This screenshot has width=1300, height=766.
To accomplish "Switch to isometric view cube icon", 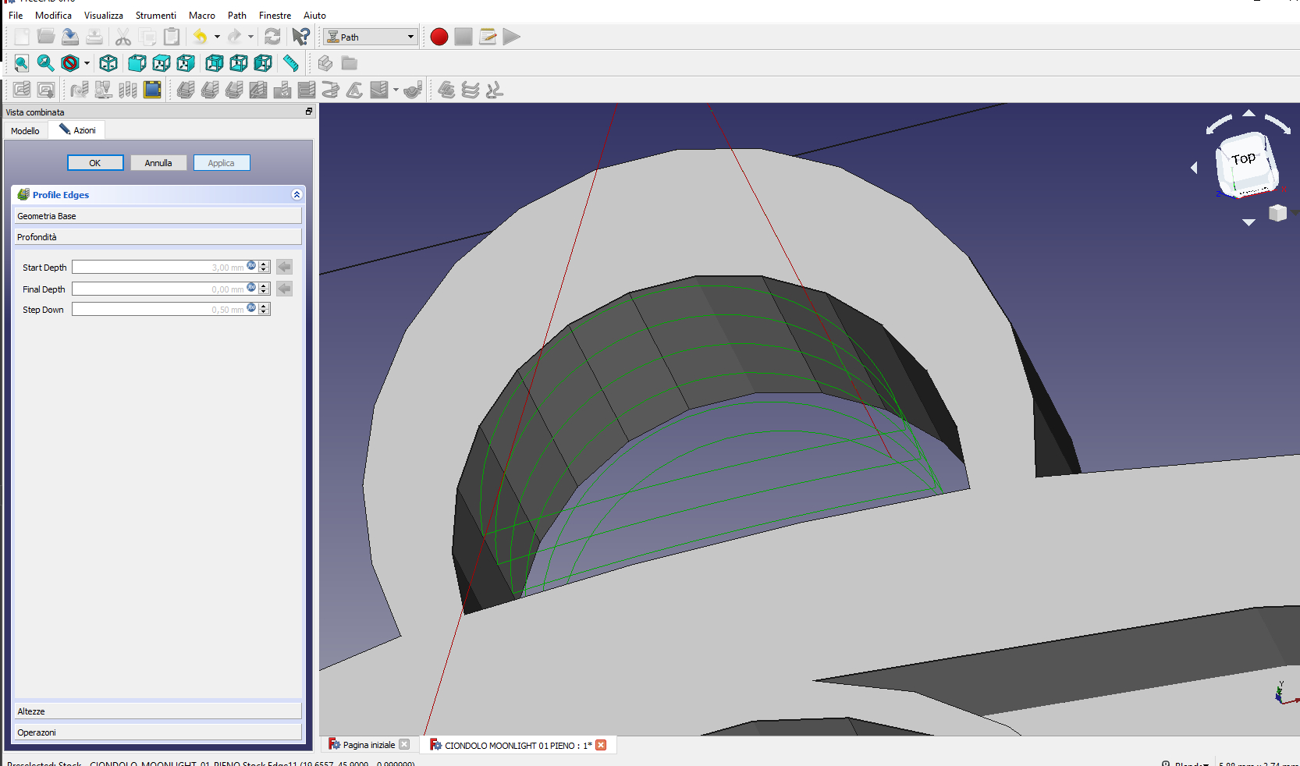I will [x=108, y=63].
